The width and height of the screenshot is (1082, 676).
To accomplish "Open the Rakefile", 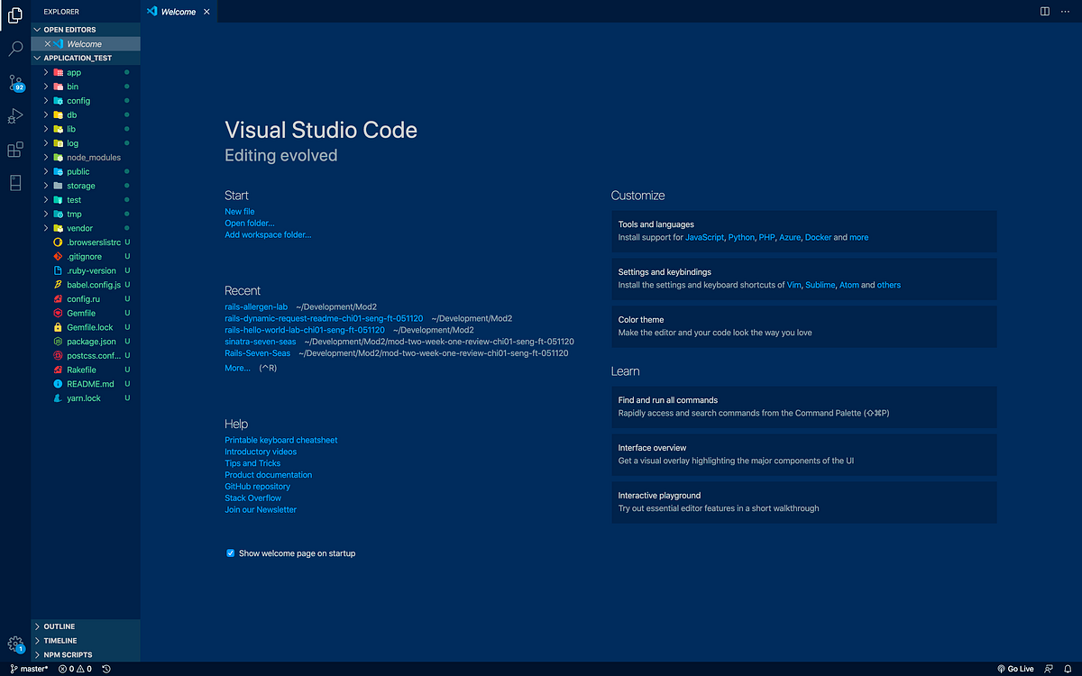I will tap(86, 370).
